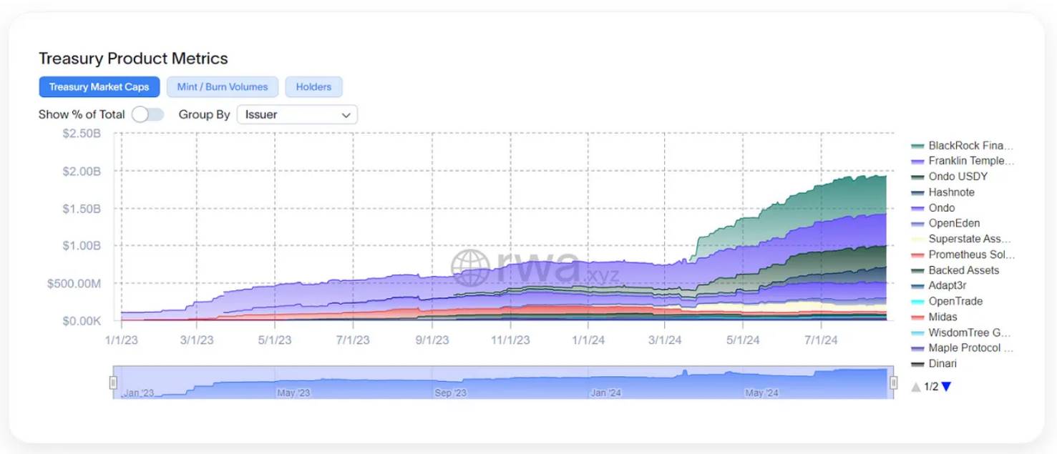The height and width of the screenshot is (454, 1057).
Task: Enable Show % of Total switch
Action: 148,114
